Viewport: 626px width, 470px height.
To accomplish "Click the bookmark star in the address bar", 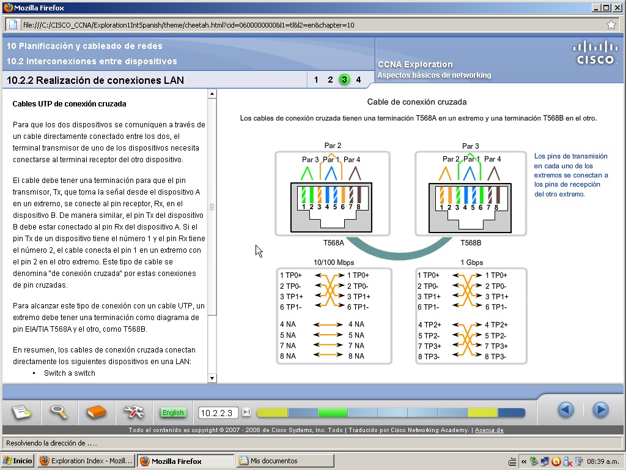I will pyautogui.click(x=611, y=24).
